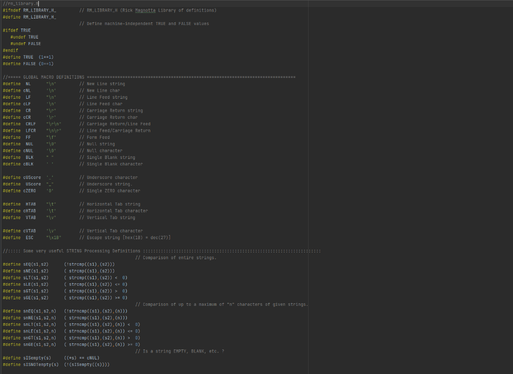Select the "snEQ(s1,s2,n)" macro name
This screenshot has width=513, height=374.
pos(40,311)
